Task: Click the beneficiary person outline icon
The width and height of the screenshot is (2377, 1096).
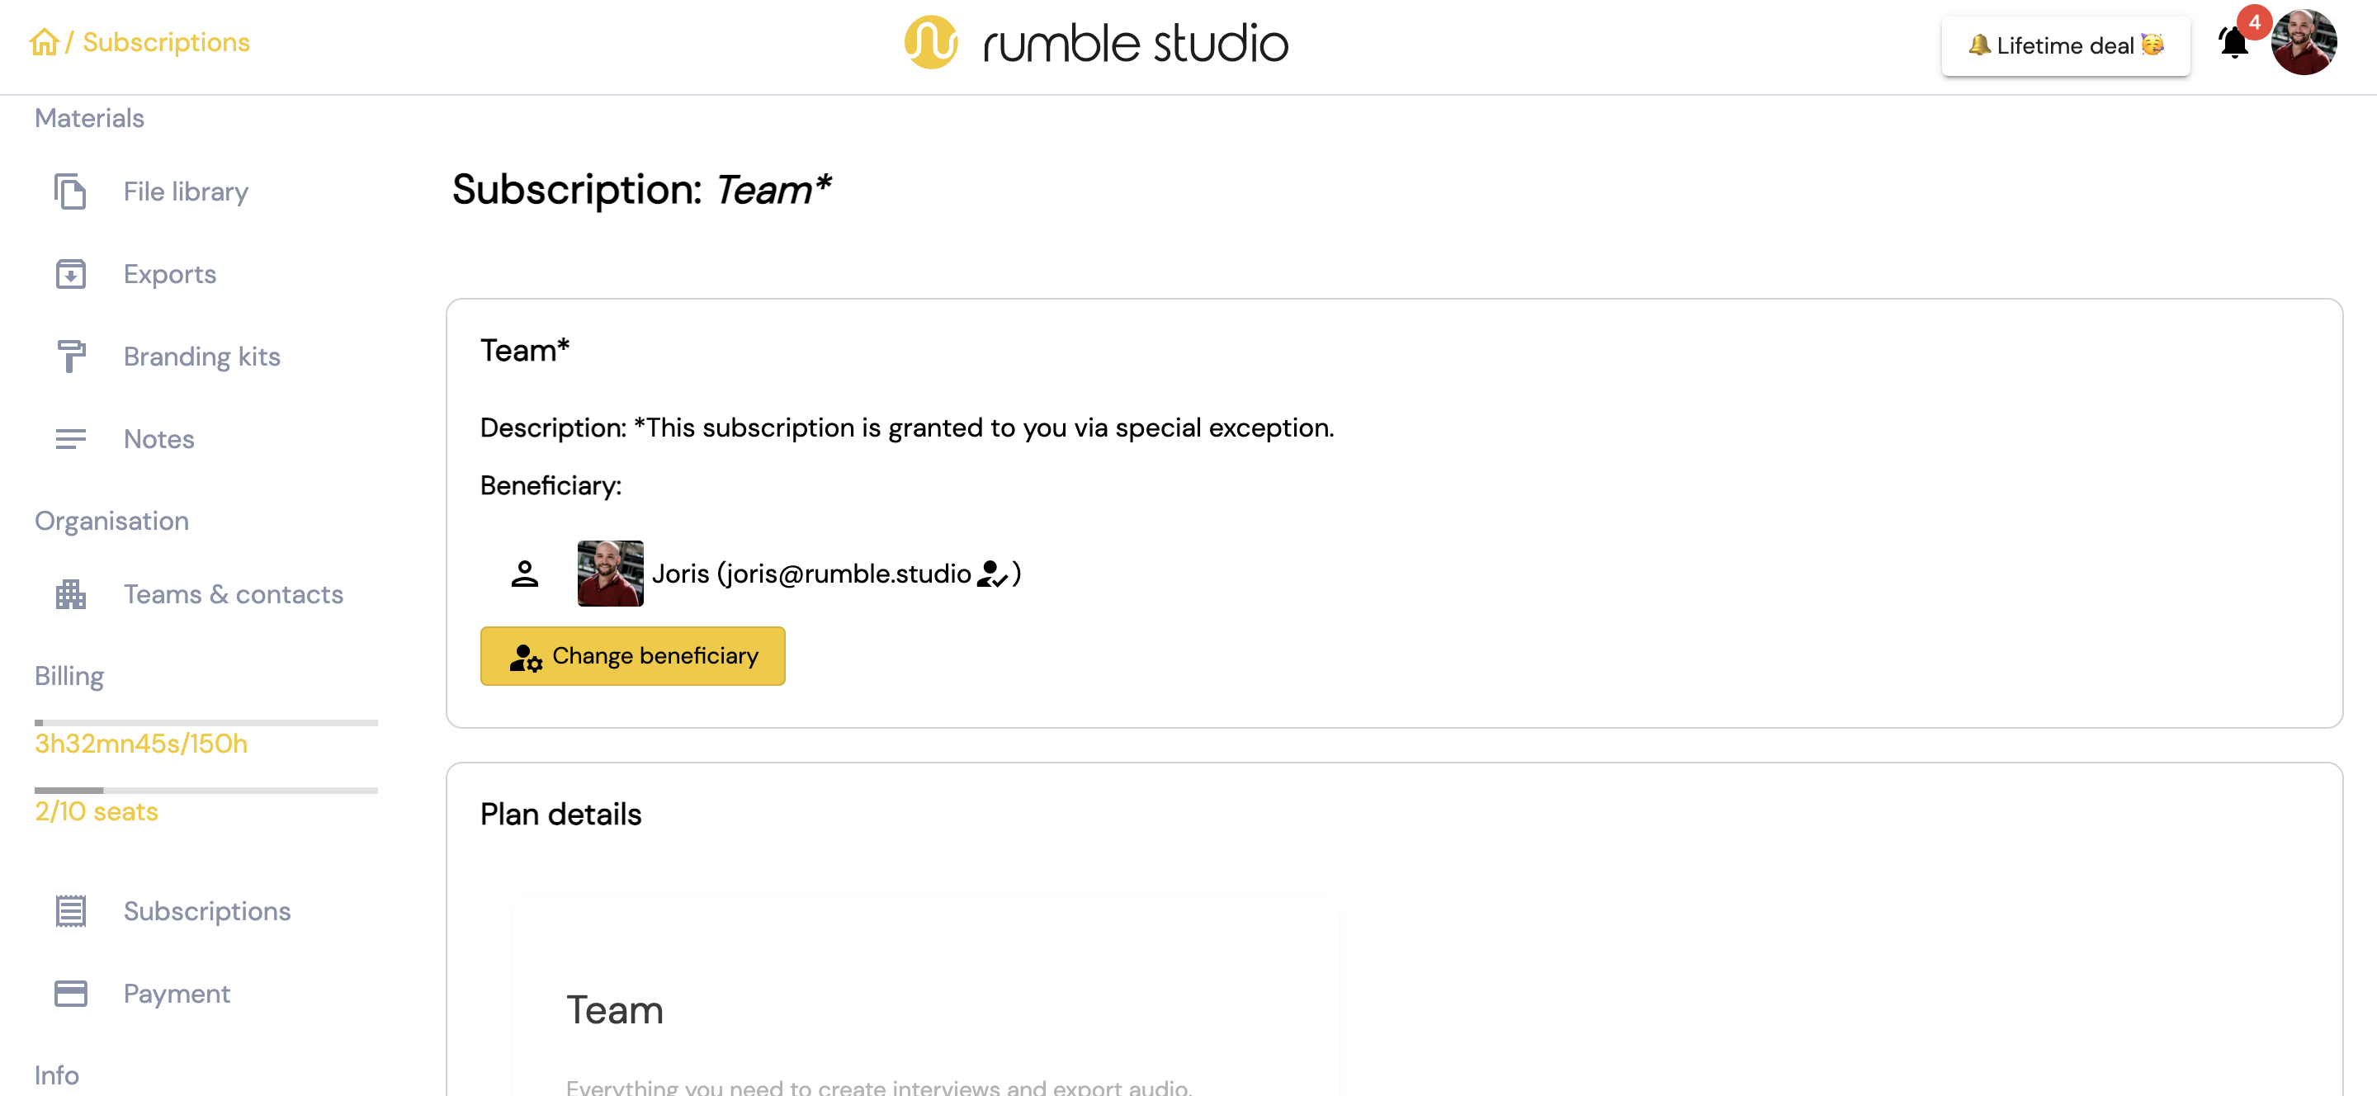Action: pos(524,574)
